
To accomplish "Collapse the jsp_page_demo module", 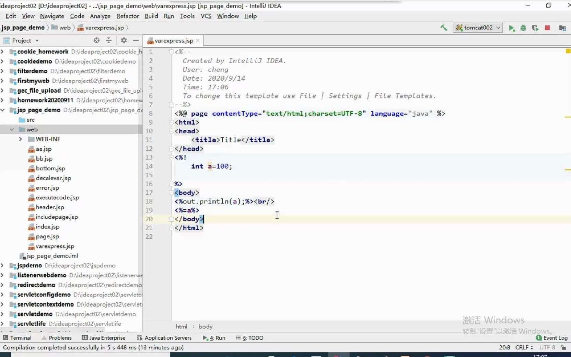I will 2,110.
